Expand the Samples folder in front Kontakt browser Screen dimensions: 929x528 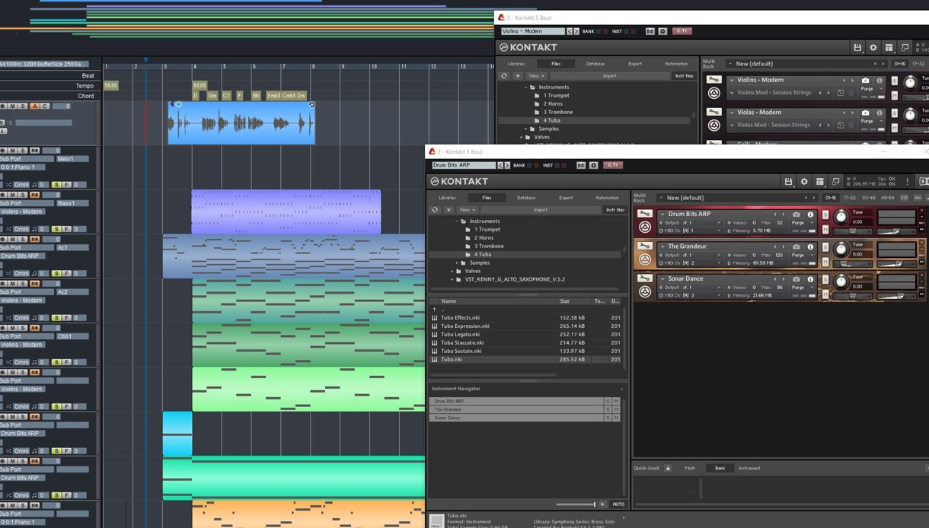point(458,263)
